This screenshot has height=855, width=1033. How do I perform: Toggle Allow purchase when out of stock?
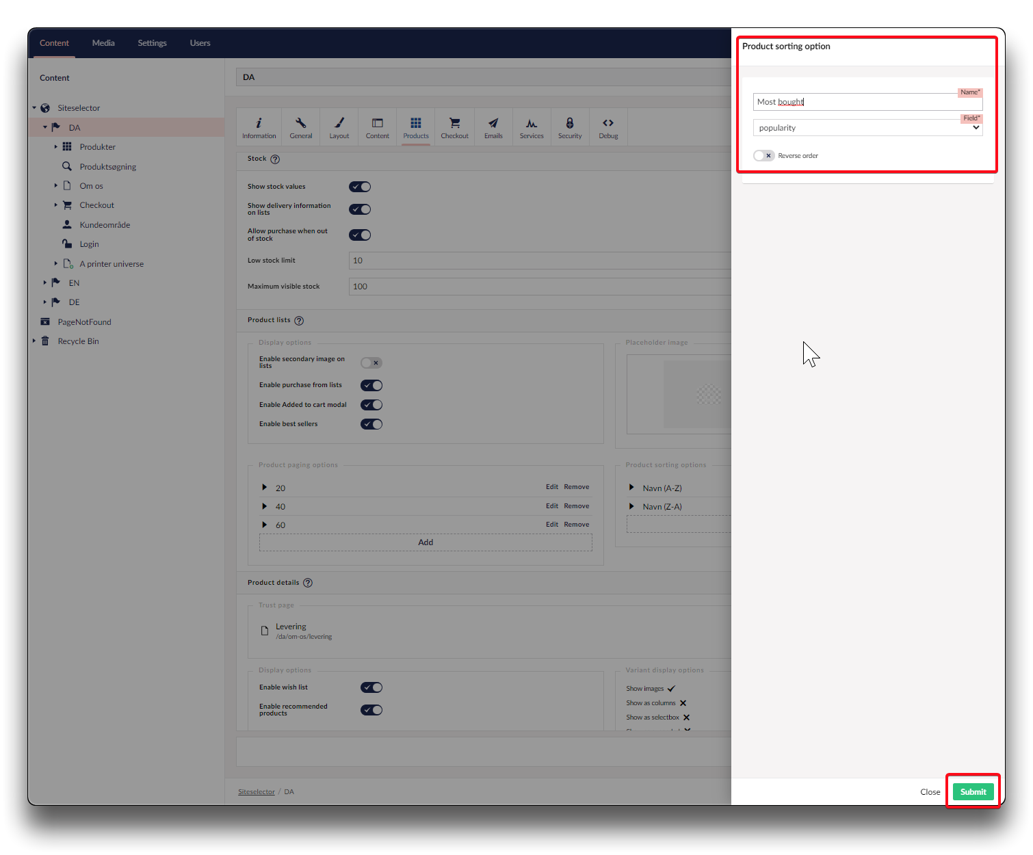(x=360, y=235)
